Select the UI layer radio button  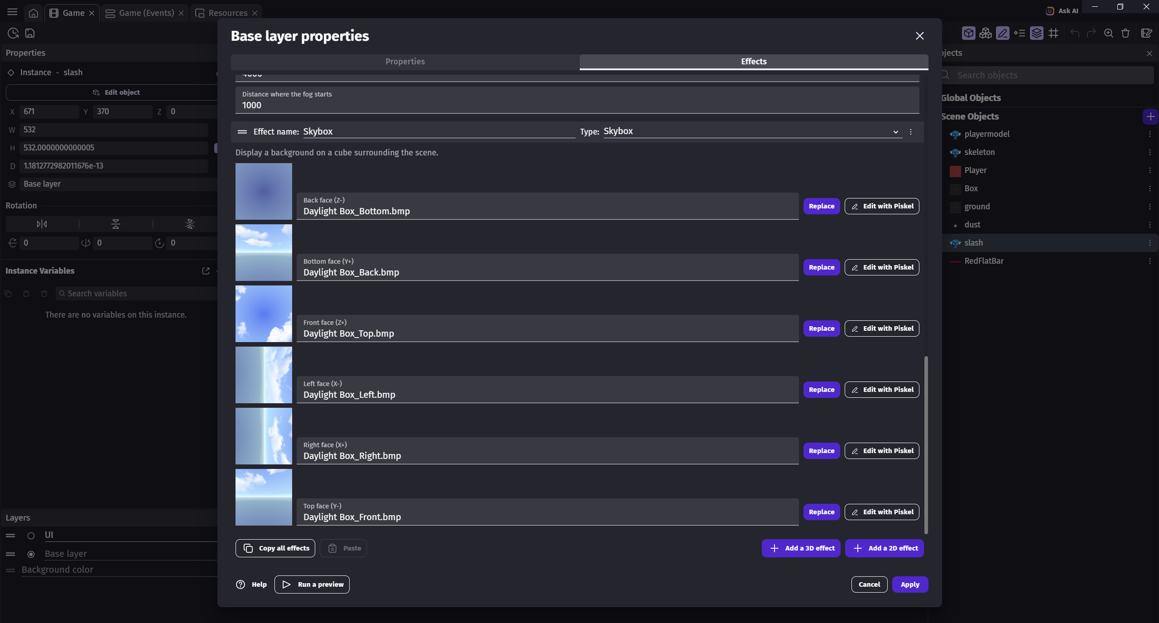tap(31, 536)
